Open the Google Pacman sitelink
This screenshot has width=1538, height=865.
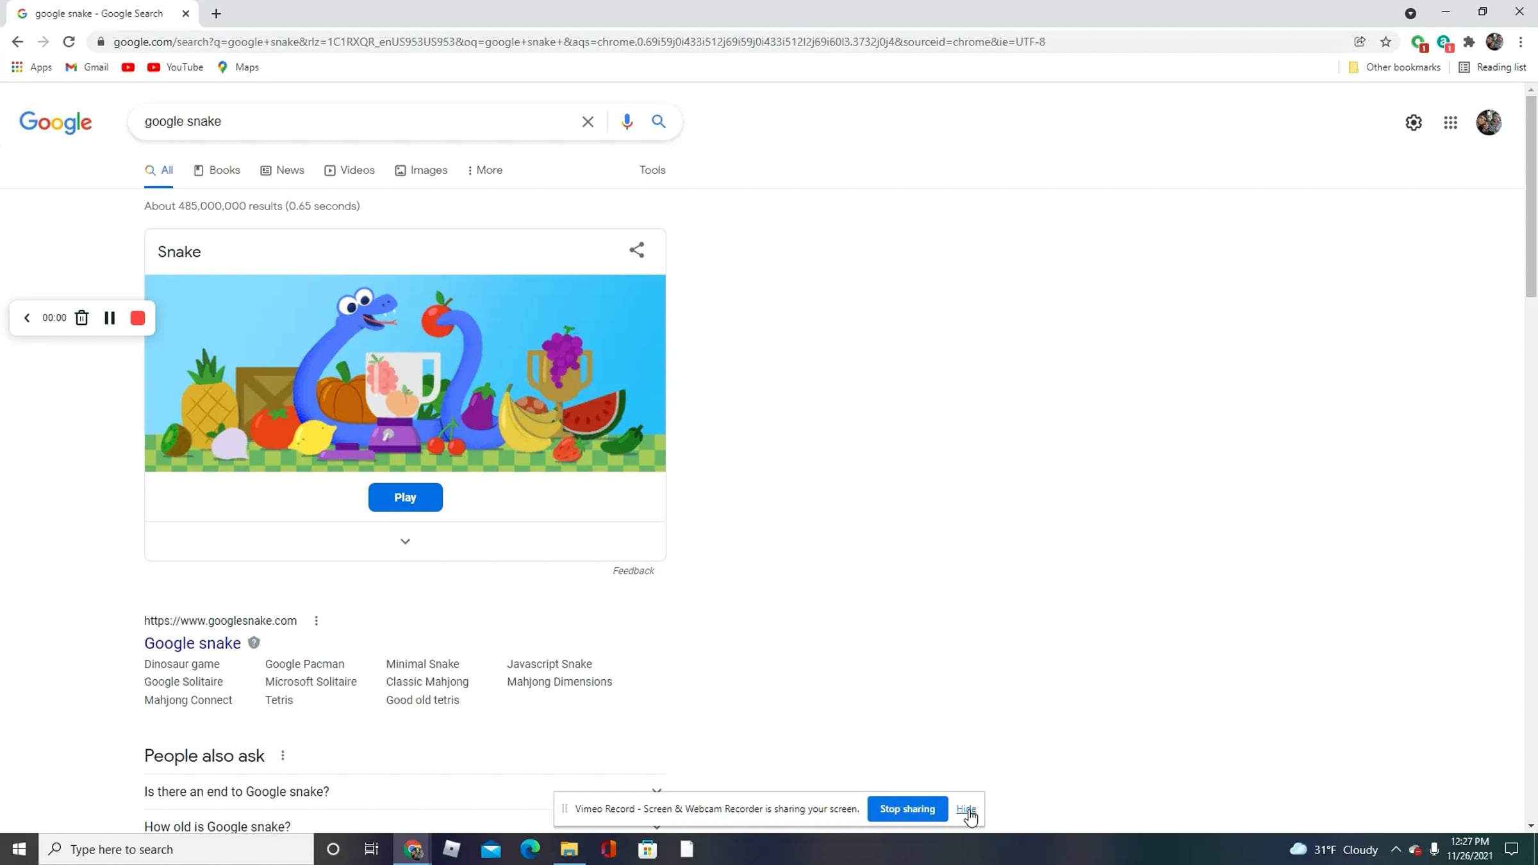pos(304,664)
